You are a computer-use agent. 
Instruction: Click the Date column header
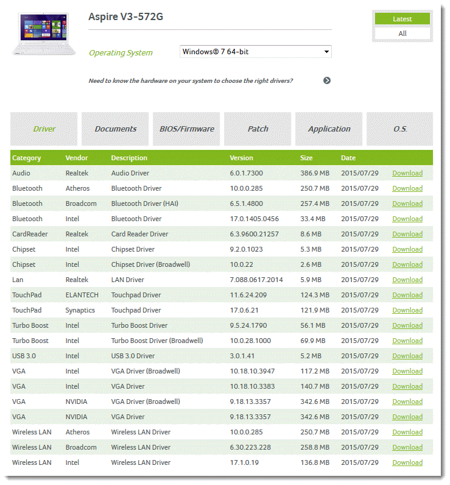(x=348, y=158)
